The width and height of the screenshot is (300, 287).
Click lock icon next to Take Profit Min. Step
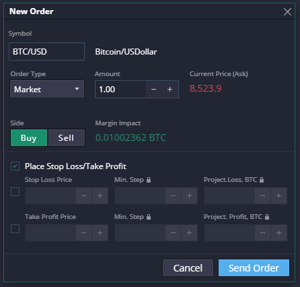click(x=149, y=217)
